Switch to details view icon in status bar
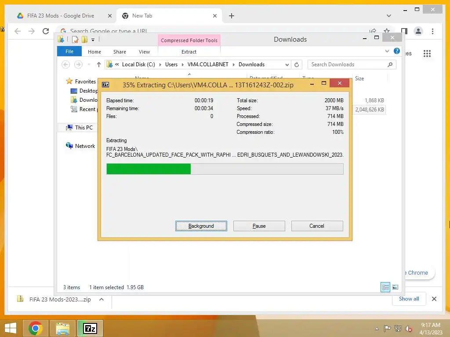 385,287
